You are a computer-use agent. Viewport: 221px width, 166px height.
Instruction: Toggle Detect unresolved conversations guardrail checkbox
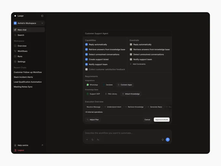pos(131,54)
